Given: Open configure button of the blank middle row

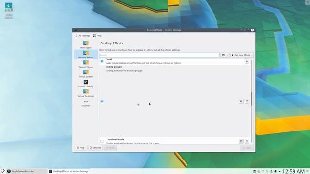Looking at the screenshot, I should pos(241,101).
